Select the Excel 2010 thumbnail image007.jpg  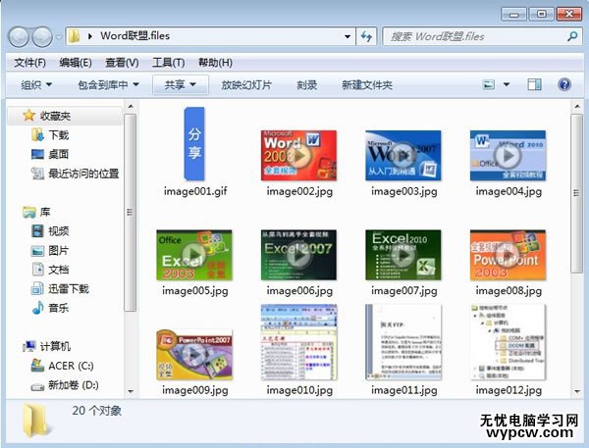[x=403, y=255]
